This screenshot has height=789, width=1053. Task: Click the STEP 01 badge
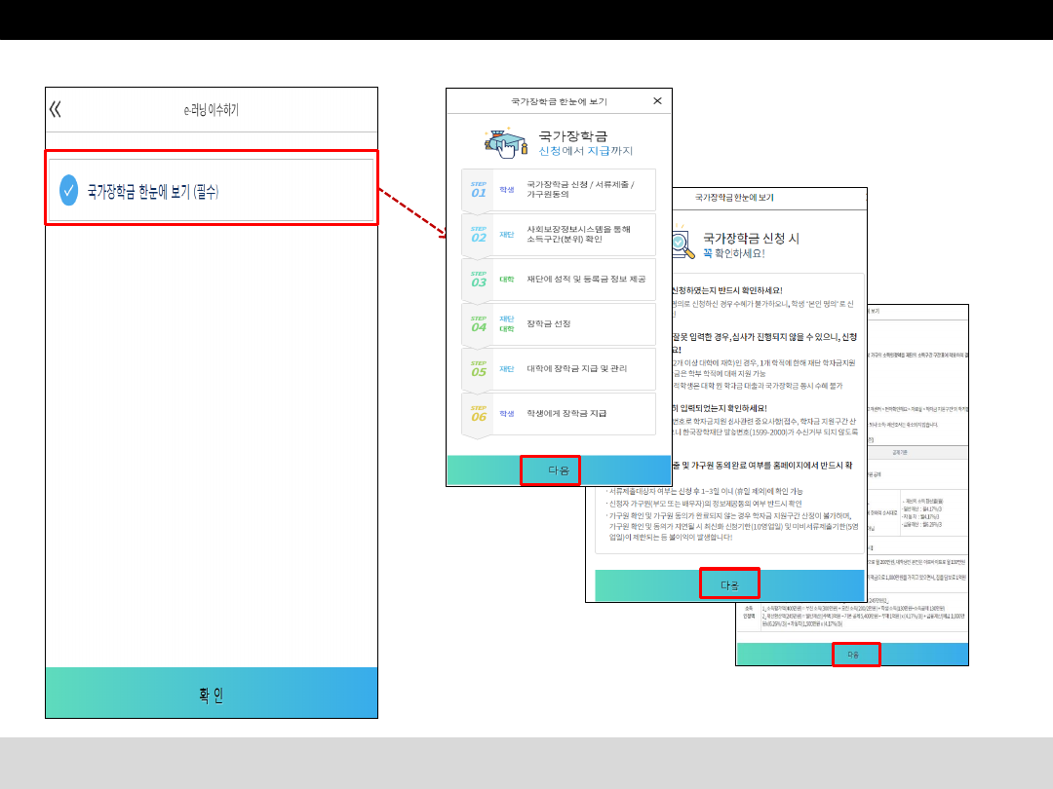pos(479,190)
